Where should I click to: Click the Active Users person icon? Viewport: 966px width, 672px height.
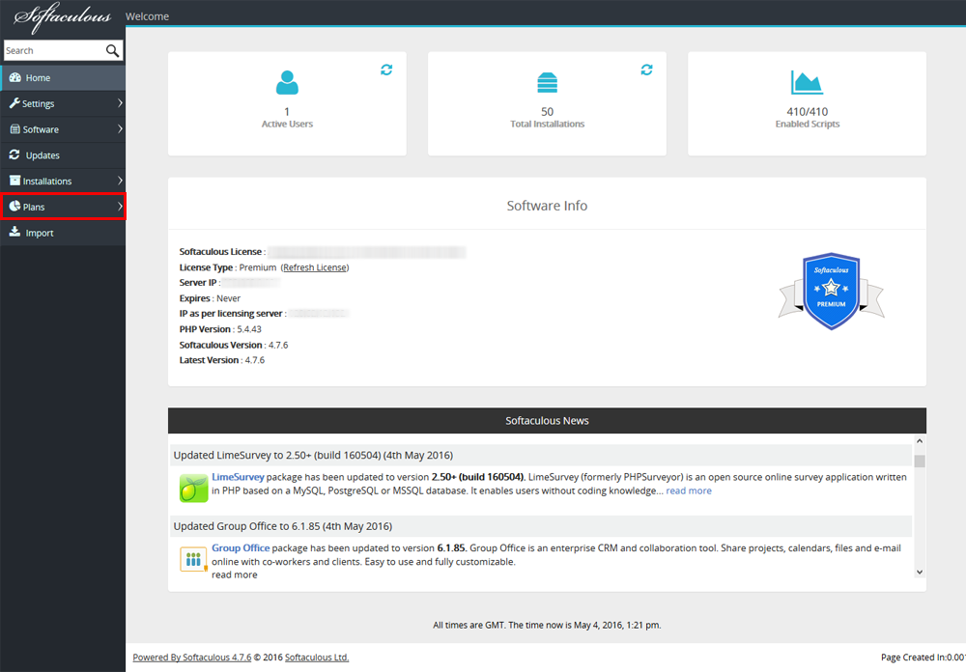(x=287, y=82)
